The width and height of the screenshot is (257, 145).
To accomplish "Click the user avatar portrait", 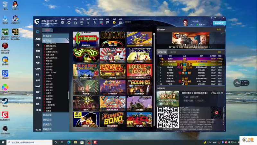I will pyautogui.click(x=185, y=23).
